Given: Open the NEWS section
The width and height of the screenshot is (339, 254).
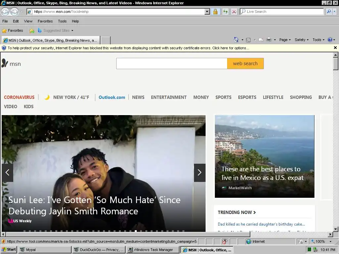Looking at the screenshot, I should 138,97.
